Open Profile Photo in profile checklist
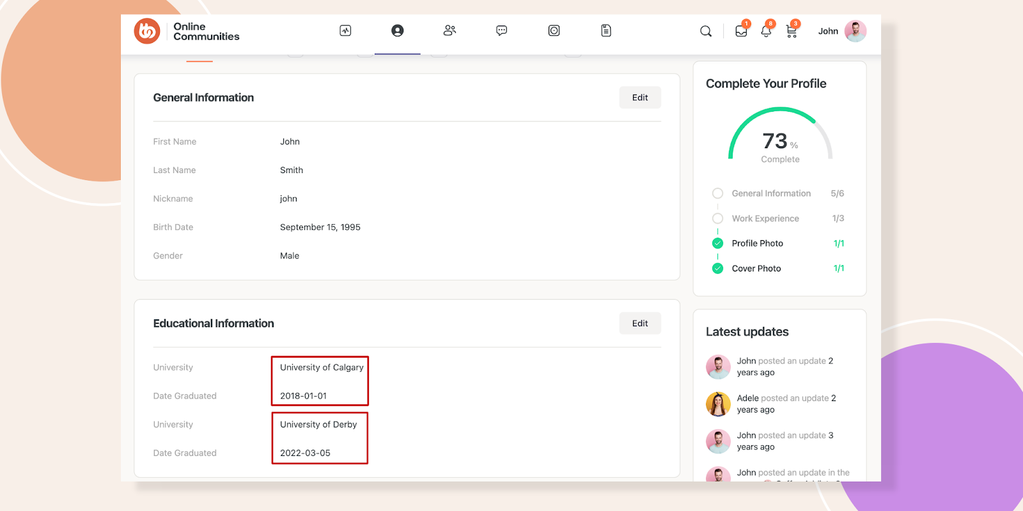 757,243
